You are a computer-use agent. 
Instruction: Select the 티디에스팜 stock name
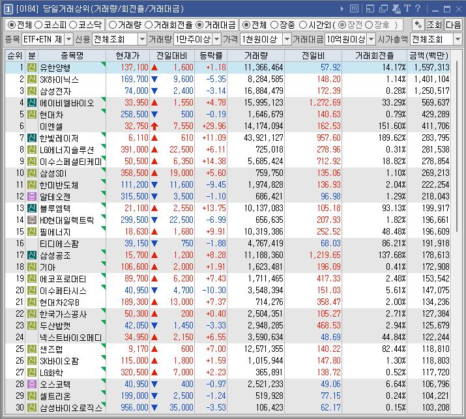pos(59,244)
